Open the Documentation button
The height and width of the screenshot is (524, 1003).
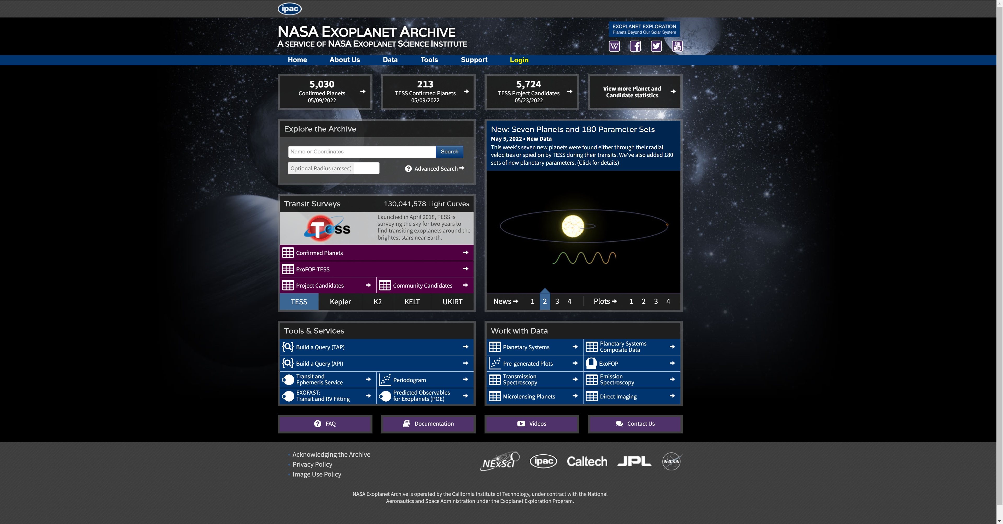[x=428, y=424]
